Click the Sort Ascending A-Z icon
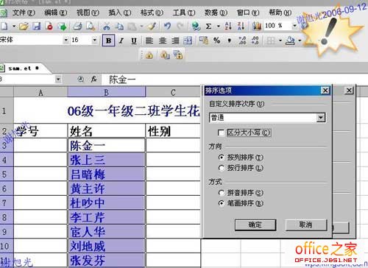Image resolution: width=368 pixels, height=268 pixels. tap(228, 26)
